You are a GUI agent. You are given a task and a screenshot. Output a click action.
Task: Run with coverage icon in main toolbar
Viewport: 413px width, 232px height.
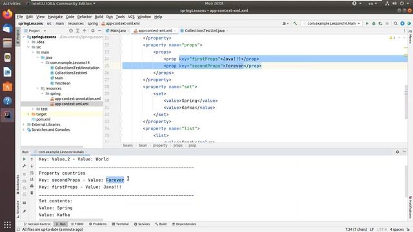pos(380,24)
